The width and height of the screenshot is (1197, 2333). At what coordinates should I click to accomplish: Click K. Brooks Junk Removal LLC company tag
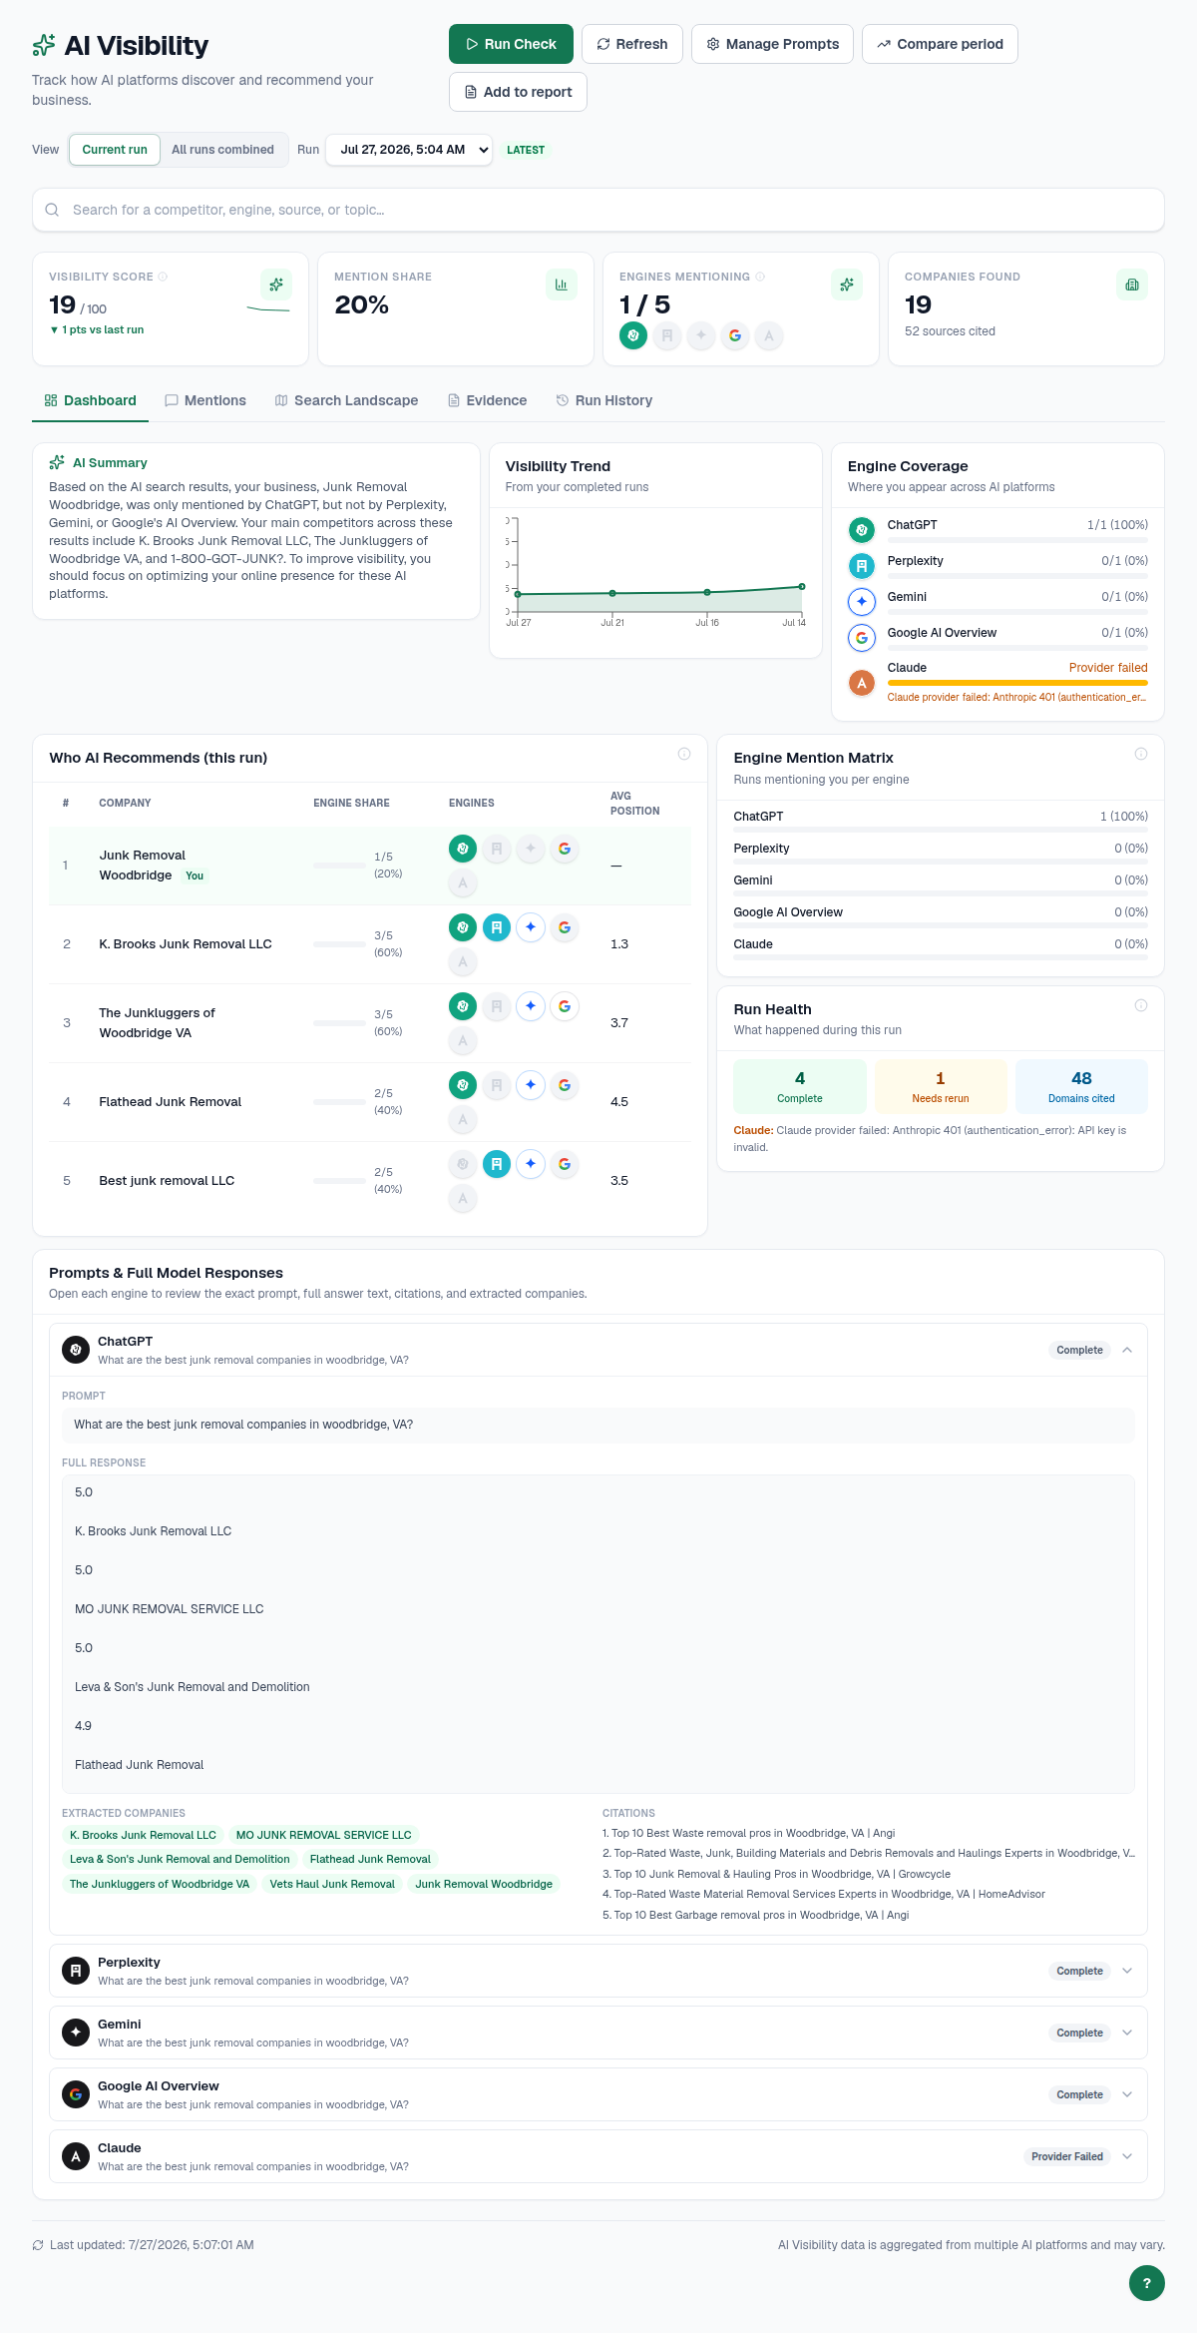tap(143, 1835)
